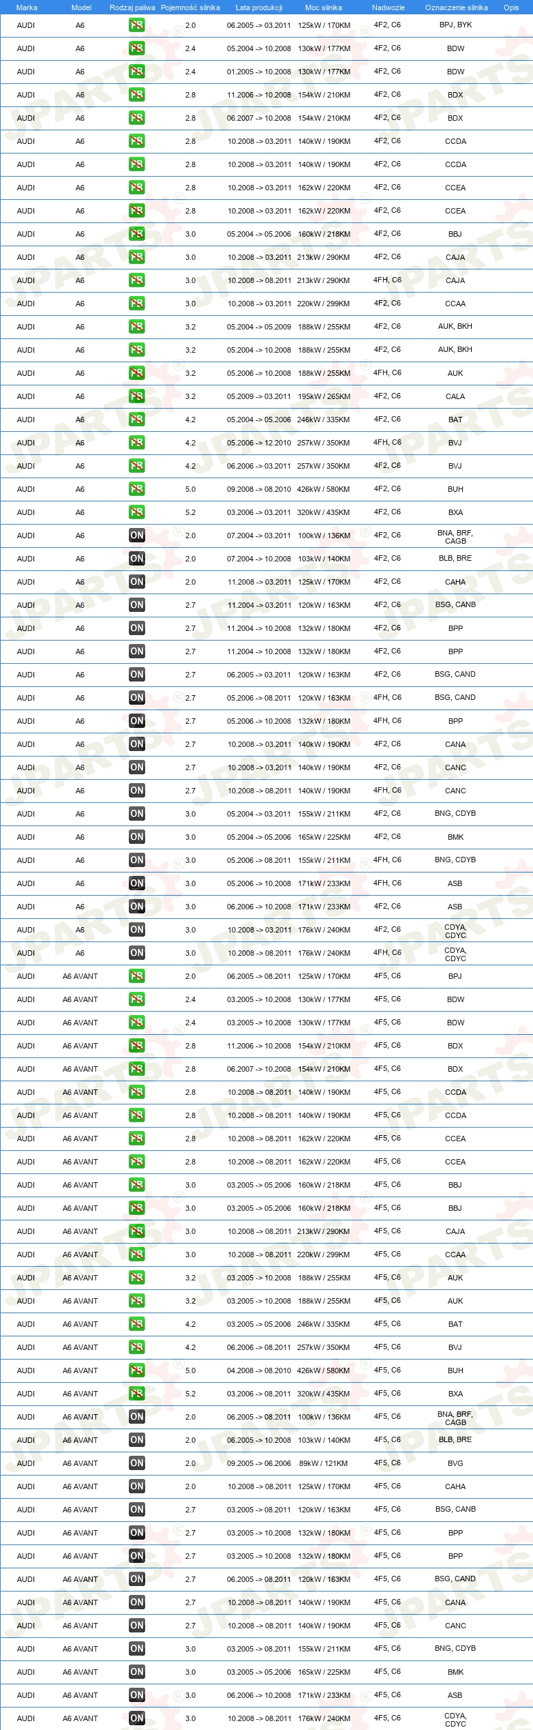Screen dimensions: 533x1730
Task: Select production years '09.2008 -> 08.2010'
Action: 259,489
